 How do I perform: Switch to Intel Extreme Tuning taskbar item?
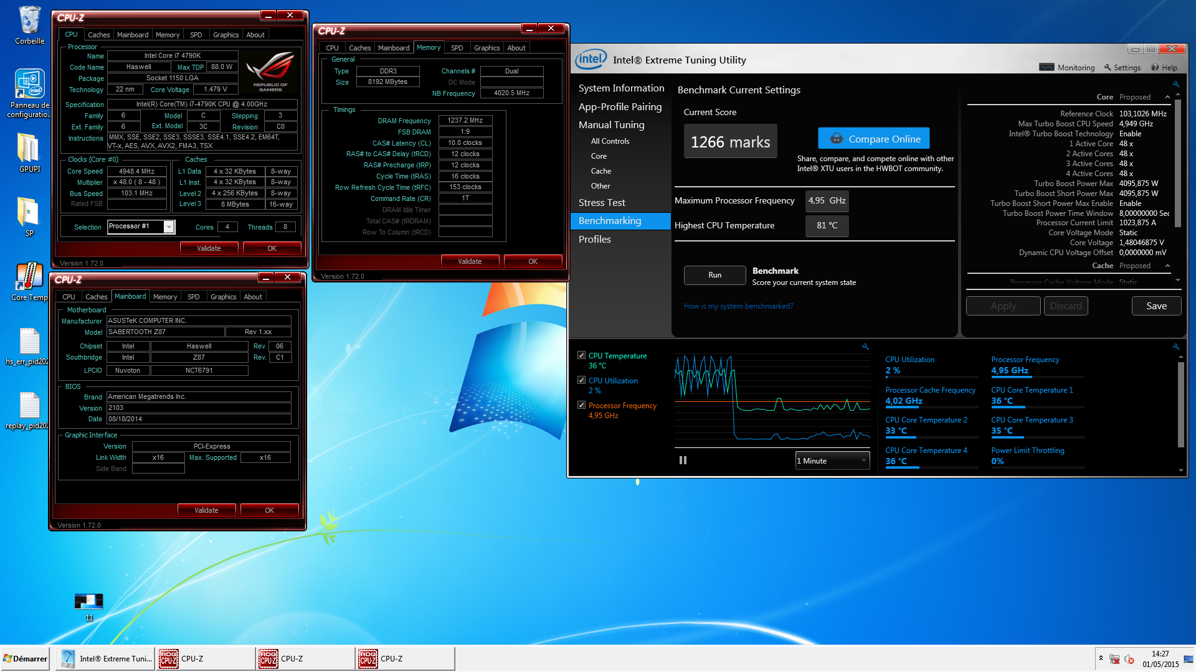pyautogui.click(x=106, y=659)
